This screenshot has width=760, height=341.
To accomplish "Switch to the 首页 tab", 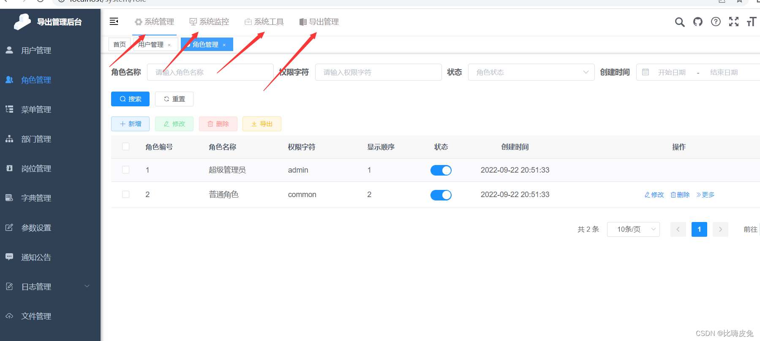I will (x=120, y=44).
